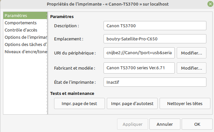
Task: Show Niveaux d'encre/toner page
Action: [26, 52]
